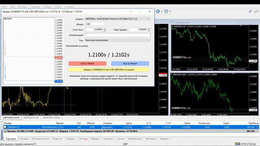The height and width of the screenshot is (146, 260).
Task: Sort by the Ордер column header
Action: coord(7,123)
